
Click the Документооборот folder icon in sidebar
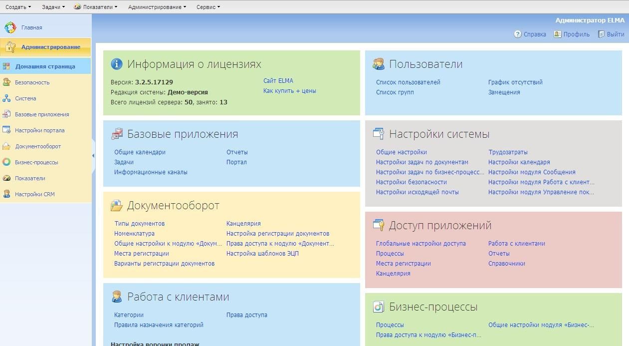pyautogui.click(x=6, y=146)
